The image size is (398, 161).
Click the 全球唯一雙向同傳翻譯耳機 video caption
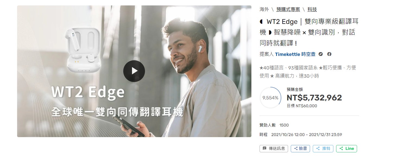(x=117, y=112)
